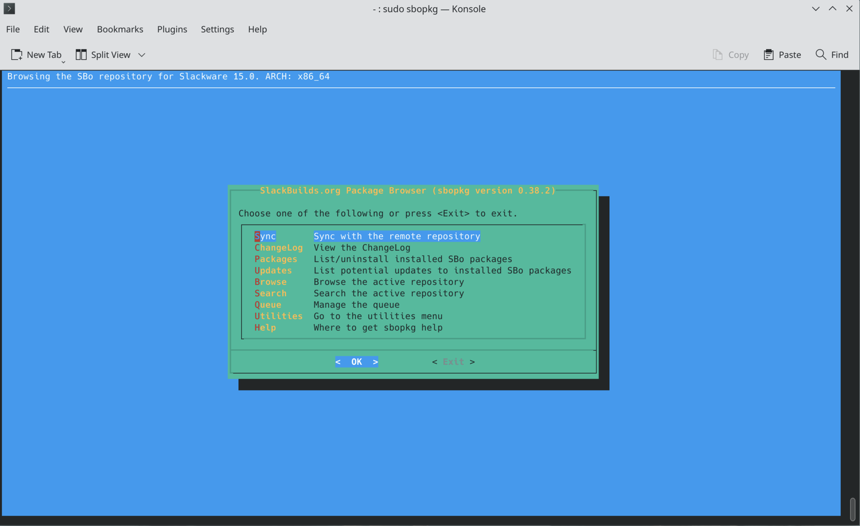Copy the selected text
Image resolution: width=860 pixels, height=526 pixels.
pos(730,54)
